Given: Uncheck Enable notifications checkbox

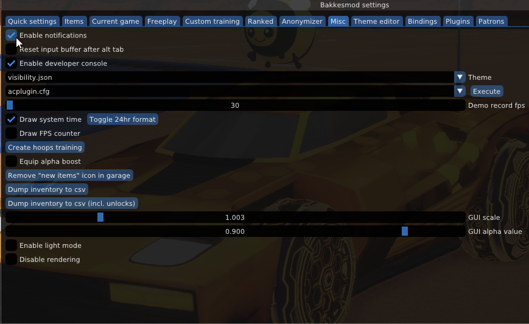Looking at the screenshot, I should [x=11, y=35].
